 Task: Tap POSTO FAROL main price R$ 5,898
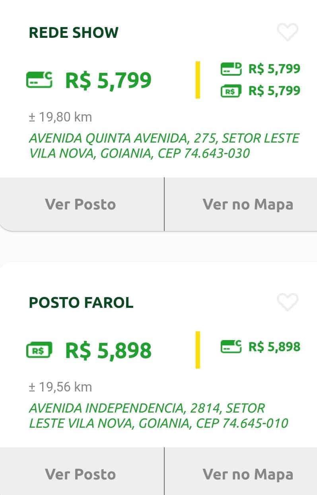(108, 350)
